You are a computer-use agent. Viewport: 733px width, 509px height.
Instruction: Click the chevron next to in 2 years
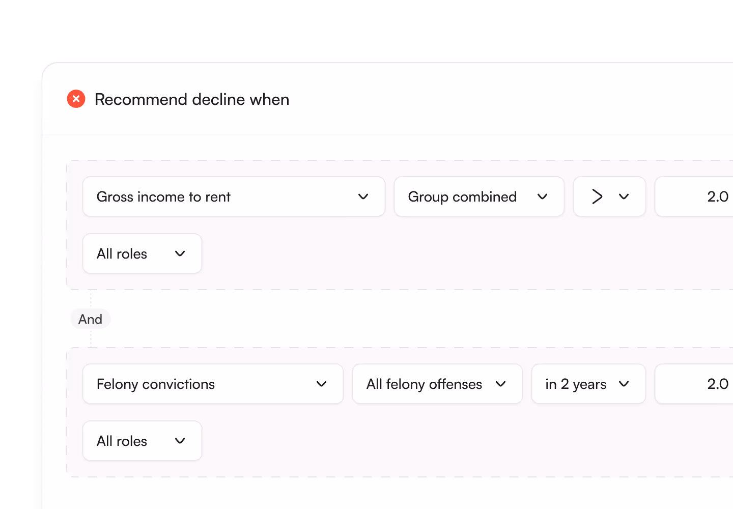624,384
